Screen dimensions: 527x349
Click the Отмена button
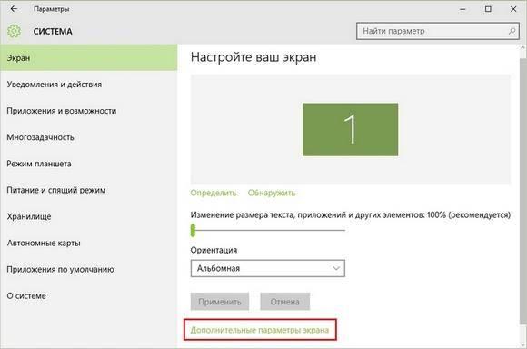click(284, 302)
